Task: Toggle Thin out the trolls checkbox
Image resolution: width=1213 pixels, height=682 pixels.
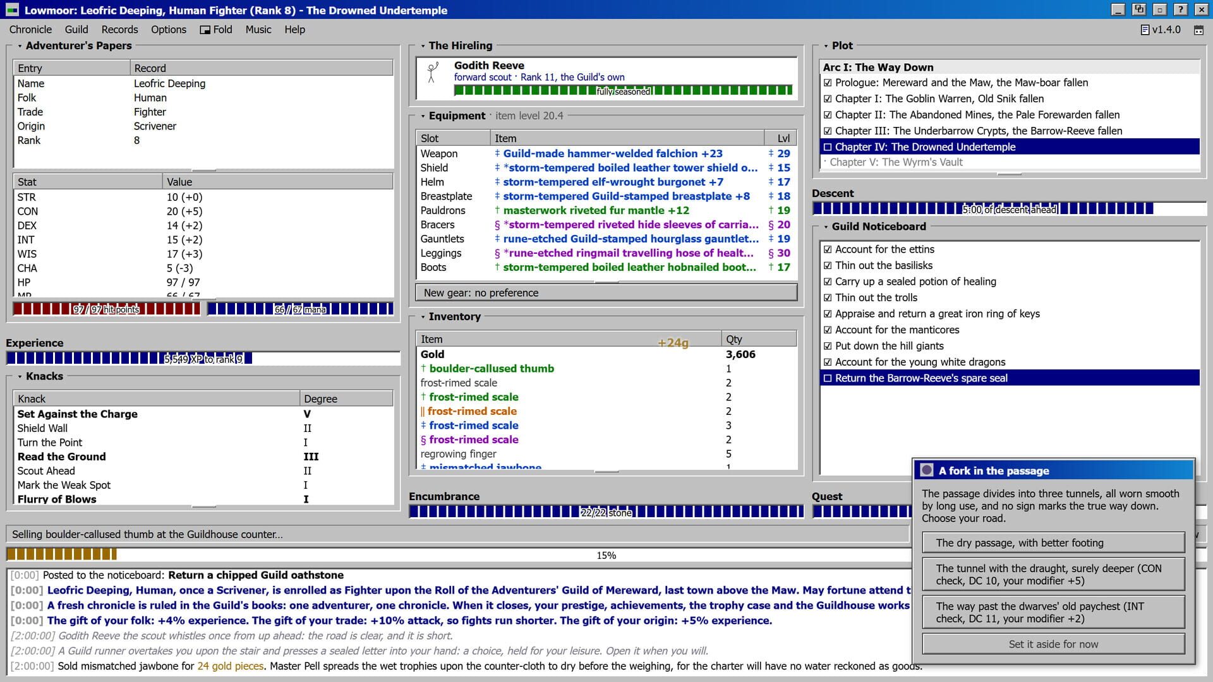Action: point(828,297)
